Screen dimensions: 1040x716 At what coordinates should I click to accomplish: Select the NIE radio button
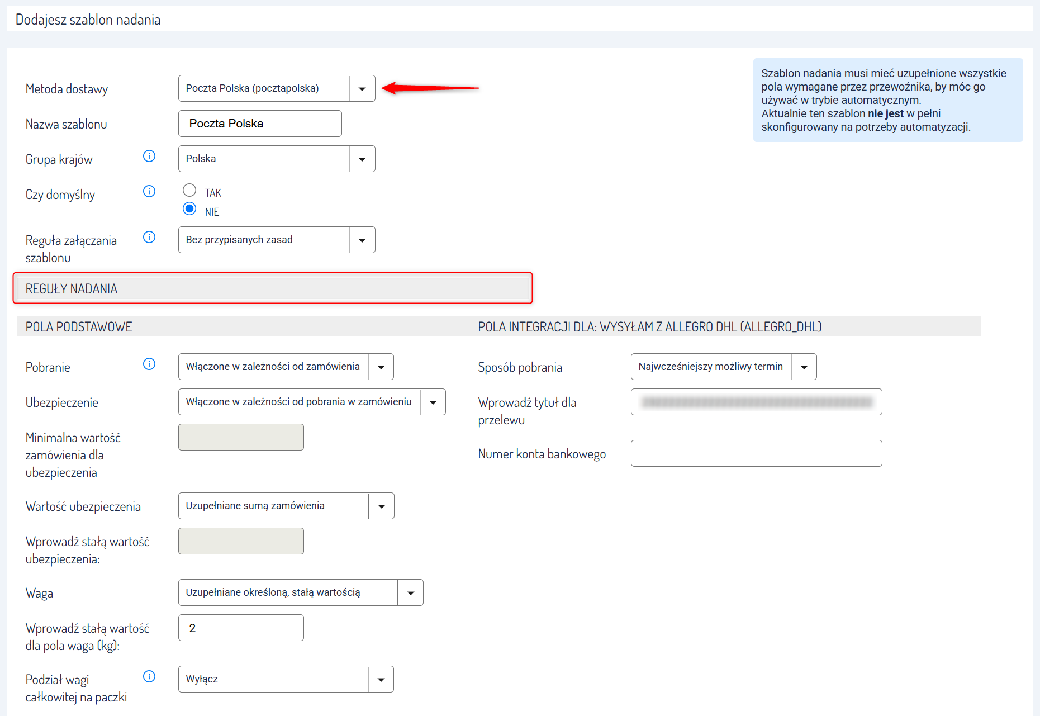[189, 209]
